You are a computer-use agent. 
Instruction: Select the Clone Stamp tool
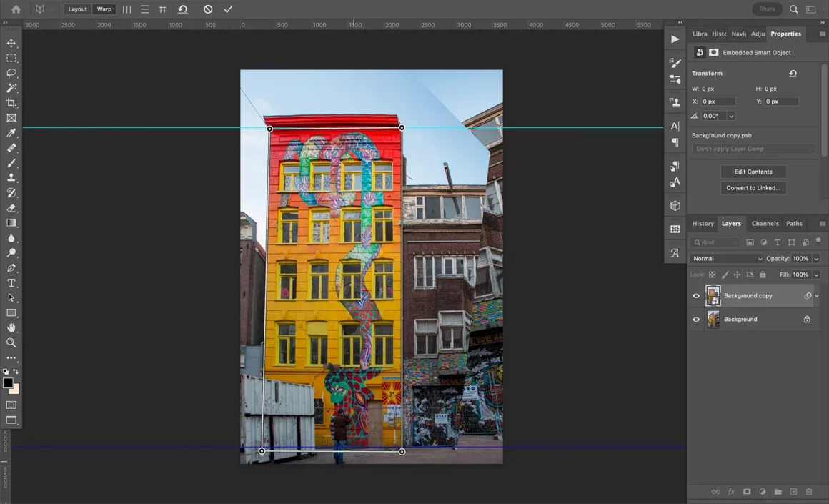(x=11, y=178)
